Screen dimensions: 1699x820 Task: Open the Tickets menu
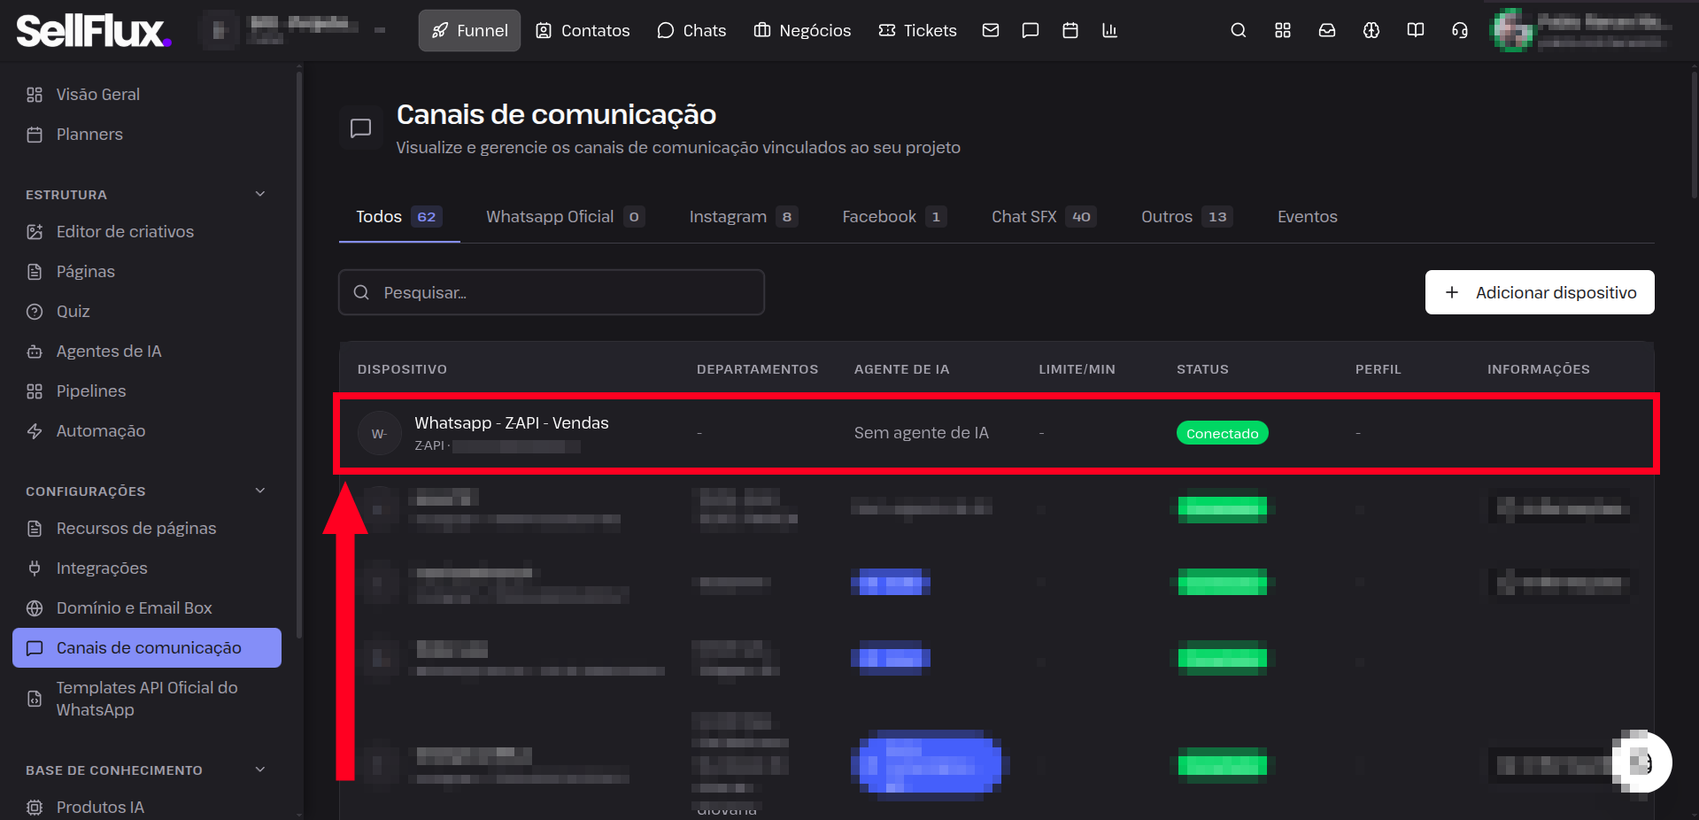(917, 30)
